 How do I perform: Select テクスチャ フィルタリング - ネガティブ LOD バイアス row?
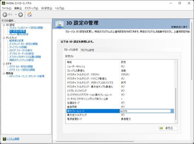(120, 83)
